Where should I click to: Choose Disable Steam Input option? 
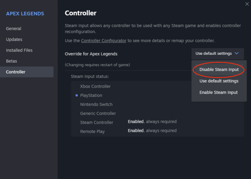219,70
